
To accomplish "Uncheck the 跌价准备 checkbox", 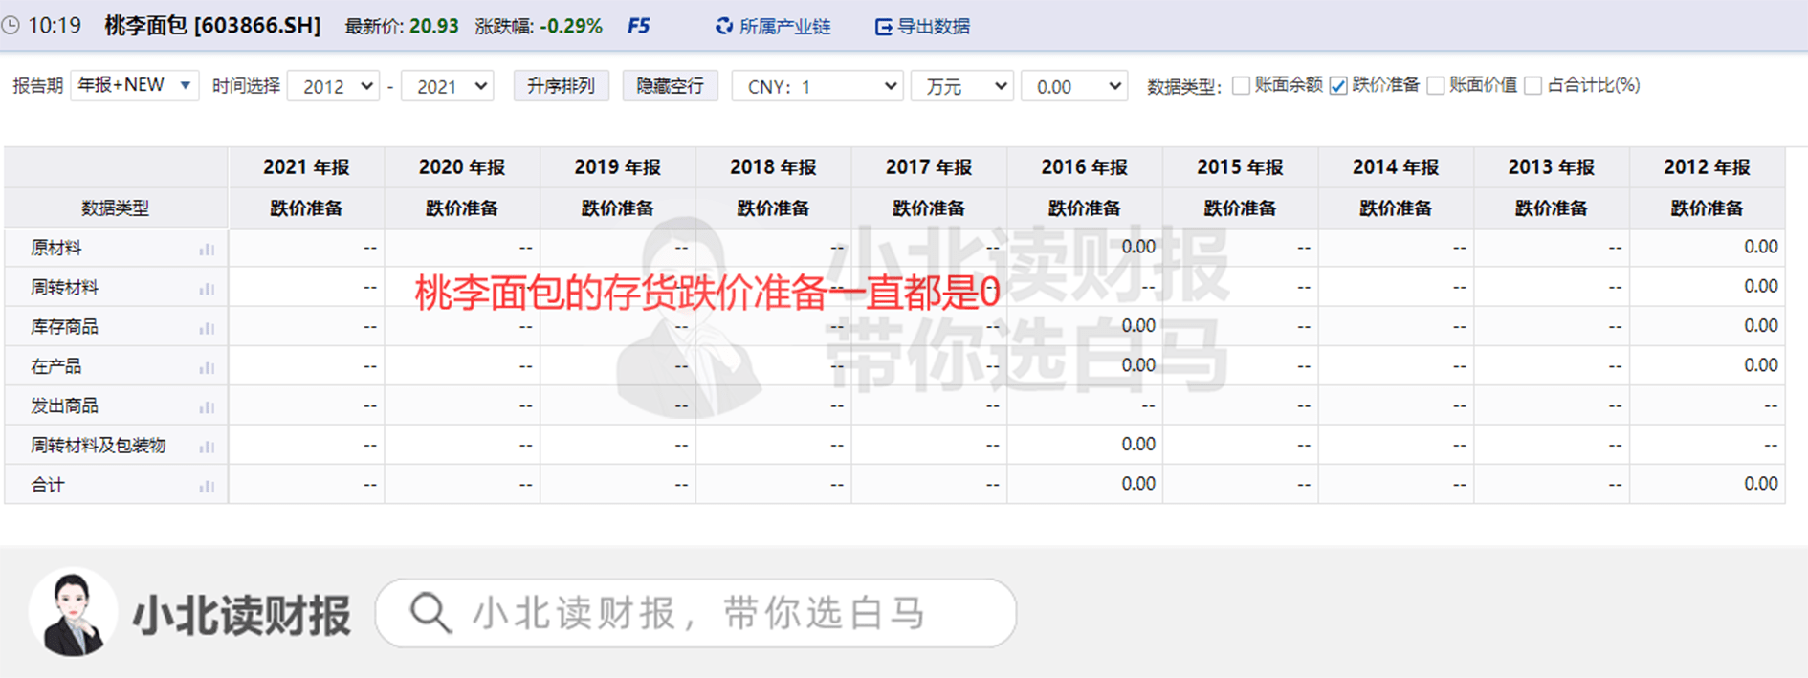I will click(1338, 86).
